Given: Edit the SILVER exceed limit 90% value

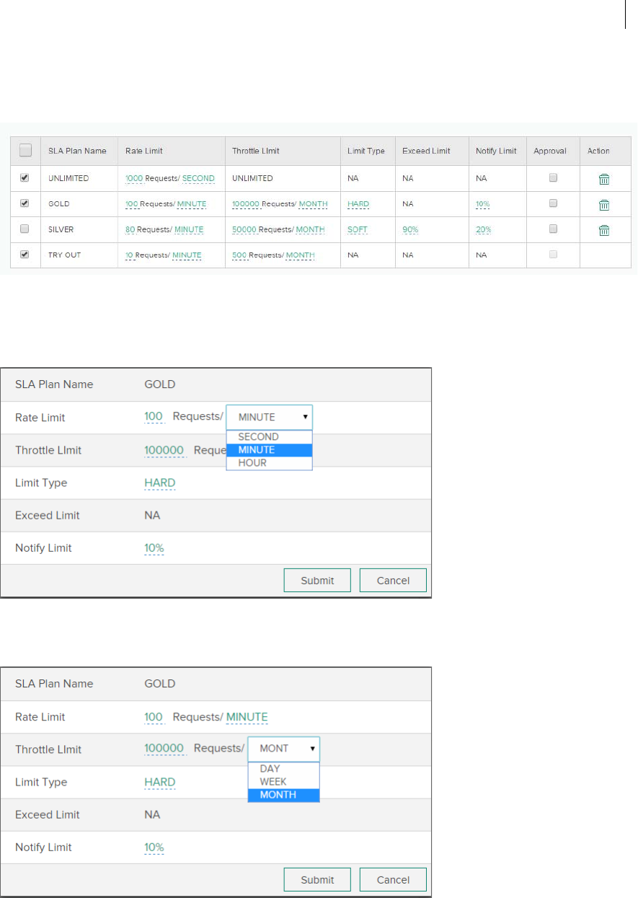Looking at the screenshot, I should [x=411, y=230].
